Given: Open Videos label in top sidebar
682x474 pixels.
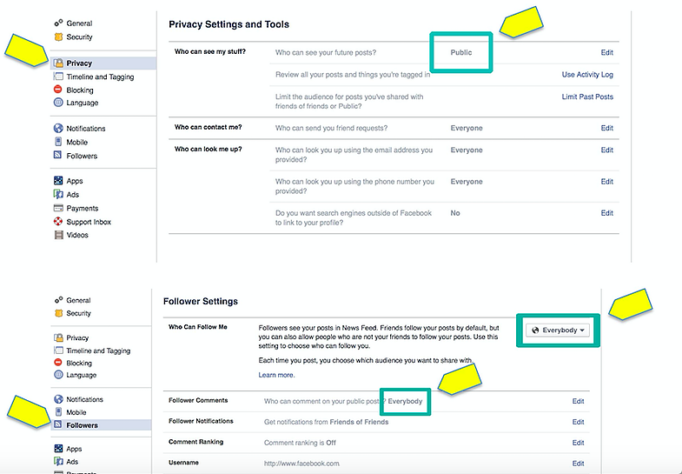Looking at the screenshot, I should (77, 235).
